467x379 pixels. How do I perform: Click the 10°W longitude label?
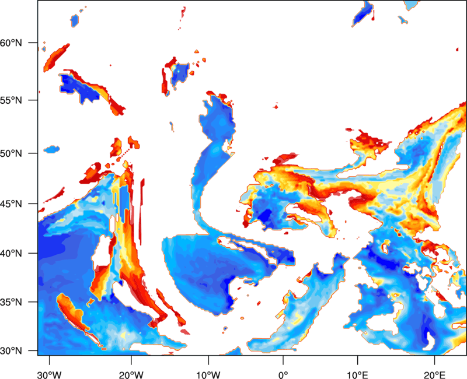click(208, 375)
